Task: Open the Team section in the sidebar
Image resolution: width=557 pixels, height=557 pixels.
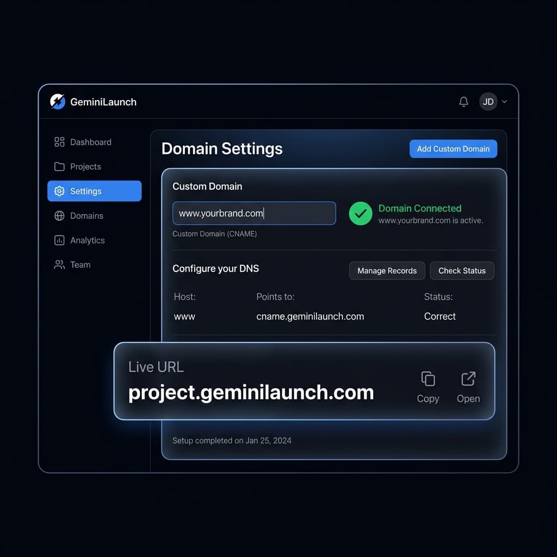Action: (81, 264)
